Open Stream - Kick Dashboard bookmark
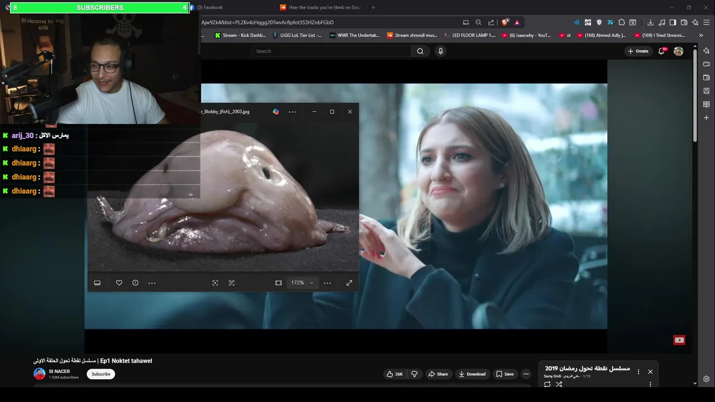Screen dimensions: 715x402 pos(241,35)
